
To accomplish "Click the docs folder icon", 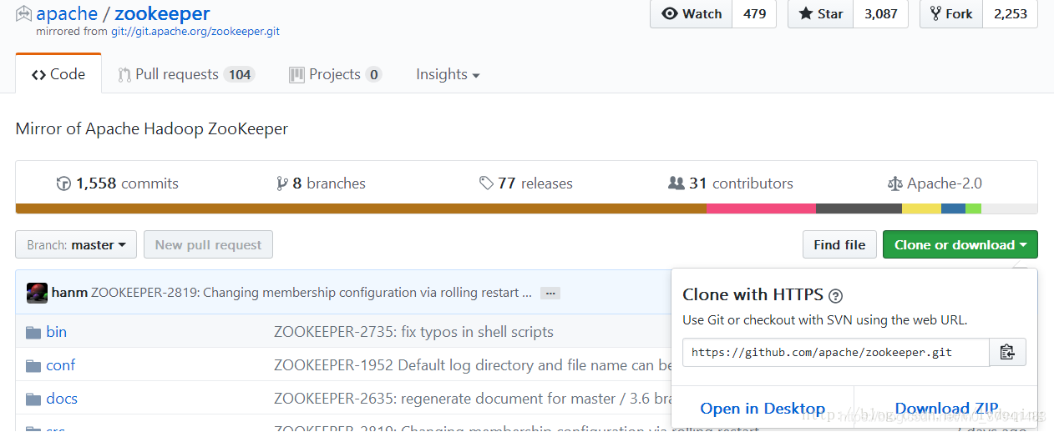I will pos(33,399).
